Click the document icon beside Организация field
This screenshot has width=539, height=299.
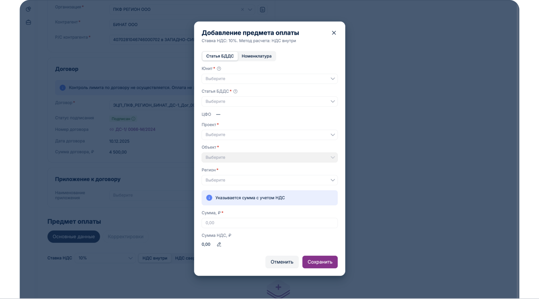tap(262, 10)
